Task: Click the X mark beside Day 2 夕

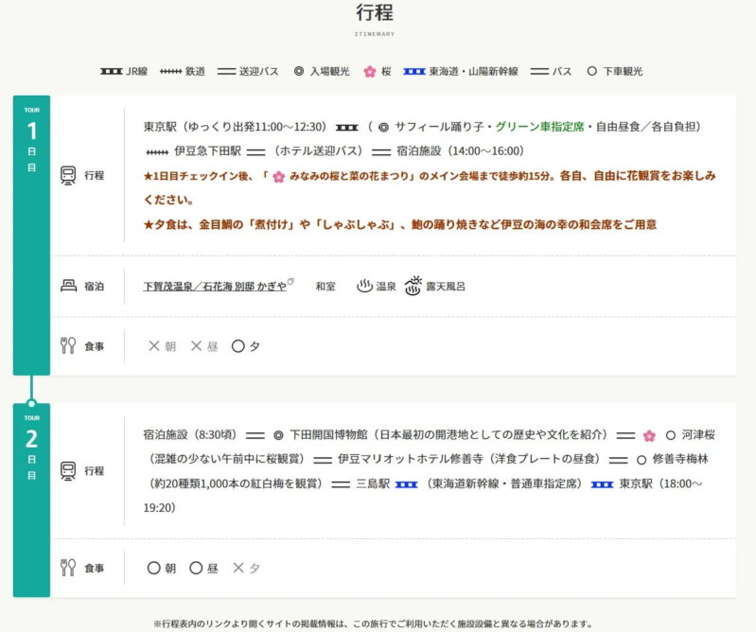Action: 238,568
